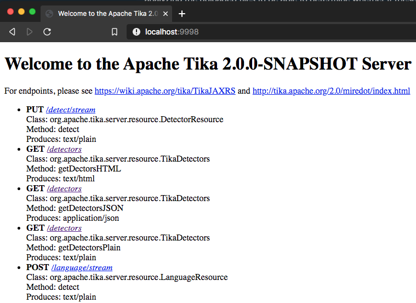Click the 'Method: getDectorsHTML' text

(73, 169)
